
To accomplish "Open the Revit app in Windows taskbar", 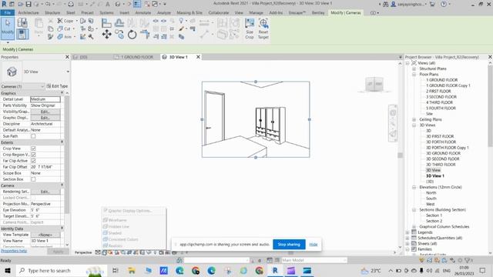I will tap(275, 270).
